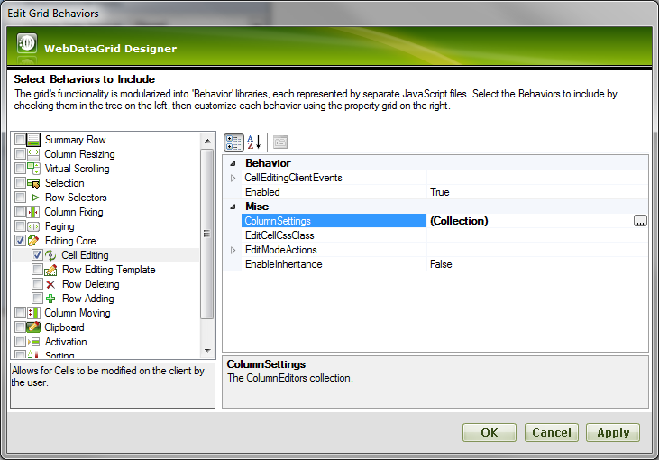Click the EnableInheritance value False
Screen dimensions: 659x460
[x=441, y=264]
